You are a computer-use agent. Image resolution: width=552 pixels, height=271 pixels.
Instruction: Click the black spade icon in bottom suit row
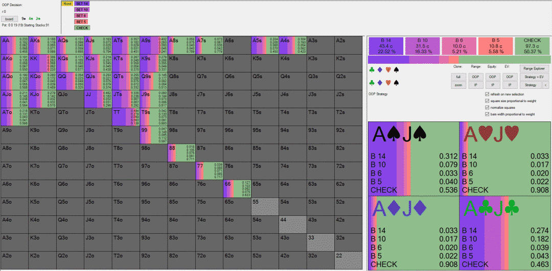tap(397, 82)
